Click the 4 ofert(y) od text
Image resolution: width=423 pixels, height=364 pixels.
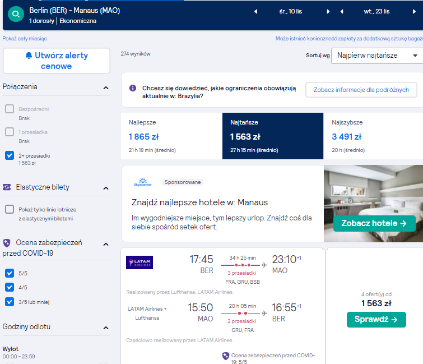(x=376, y=294)
